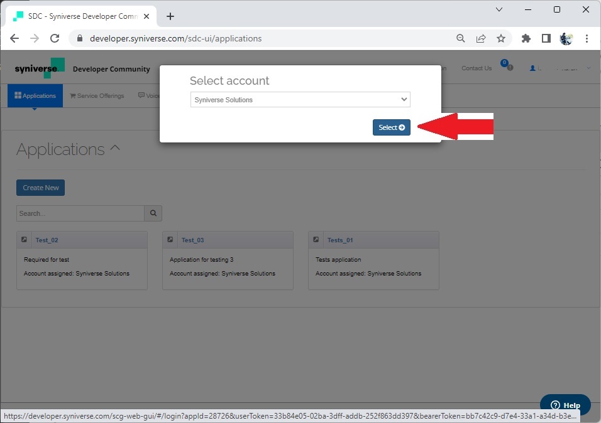The image size is (601, 423).
Task: Click the launch icon on Test_02 card
Action: pyautogui.click(x=24, y=240)
